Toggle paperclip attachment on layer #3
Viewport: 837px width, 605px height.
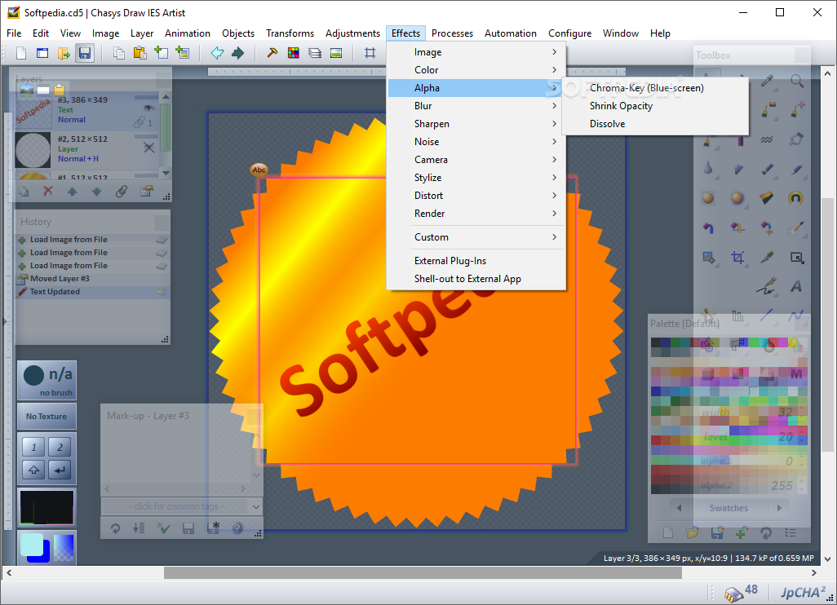point(139,122)
